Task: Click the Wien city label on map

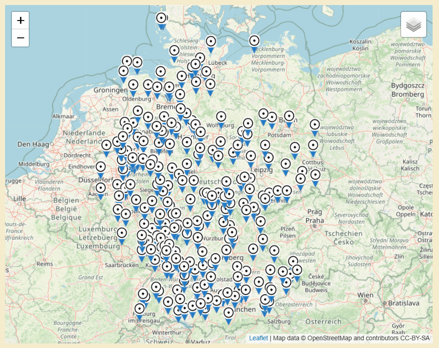Action: 365,295
